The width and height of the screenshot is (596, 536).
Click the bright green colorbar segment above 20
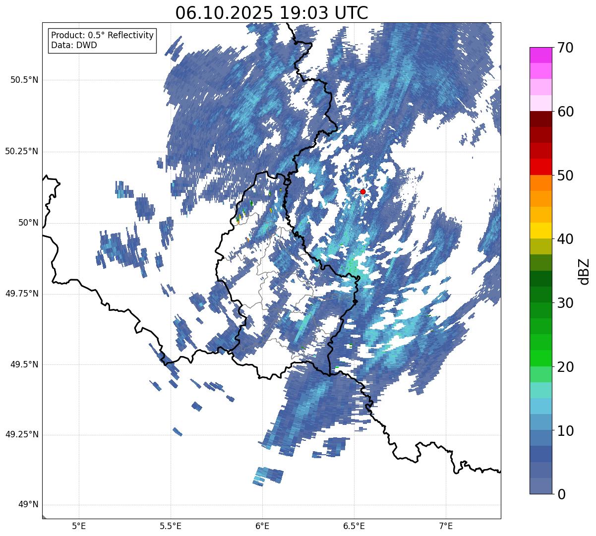(540, 358)
